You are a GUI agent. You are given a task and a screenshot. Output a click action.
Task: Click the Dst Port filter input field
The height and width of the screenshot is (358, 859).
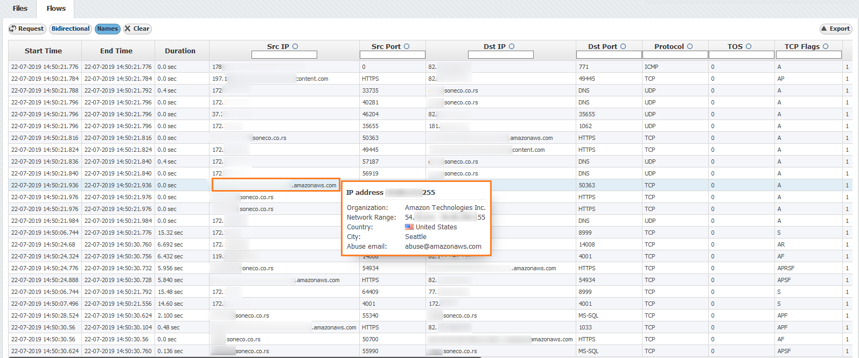coord(609,55)
